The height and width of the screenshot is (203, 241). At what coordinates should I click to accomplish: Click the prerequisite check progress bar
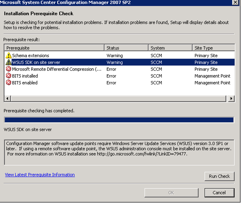pyautogui.click(x=119, y=120)
